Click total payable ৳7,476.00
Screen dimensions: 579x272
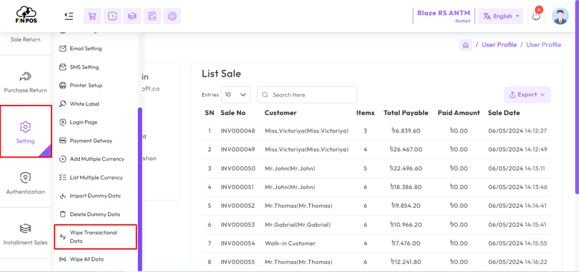(x=406, y=243)
